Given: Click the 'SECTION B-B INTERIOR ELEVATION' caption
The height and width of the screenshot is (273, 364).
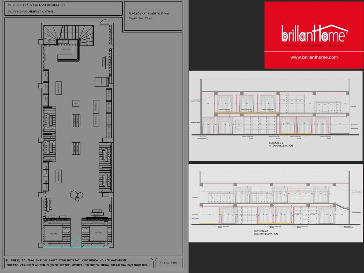Looking at the screenshot, I should pyautogui.click(x=281, y=145).
